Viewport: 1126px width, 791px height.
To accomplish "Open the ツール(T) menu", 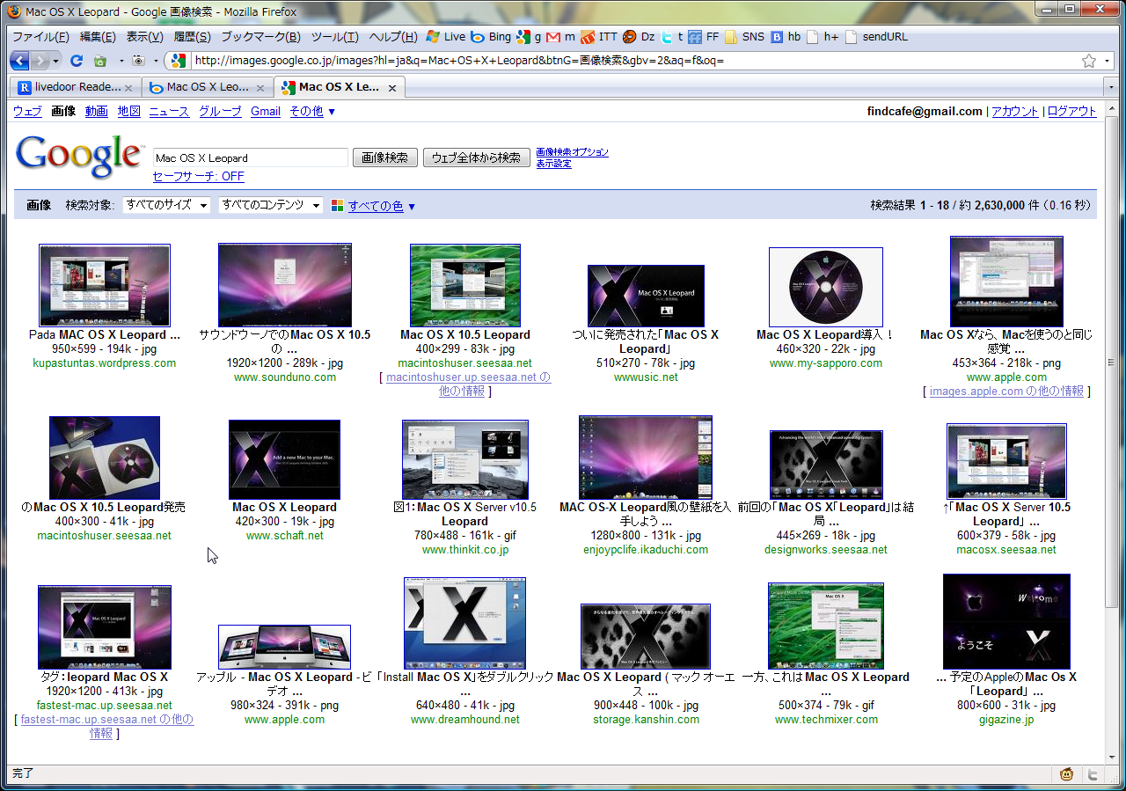I will pyautogui.click(x=334, y=37).
